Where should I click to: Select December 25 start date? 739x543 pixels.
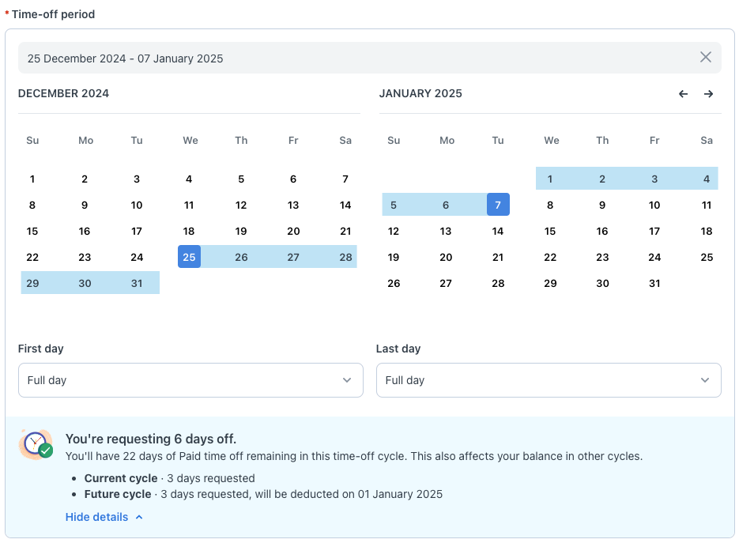(189, 257)
